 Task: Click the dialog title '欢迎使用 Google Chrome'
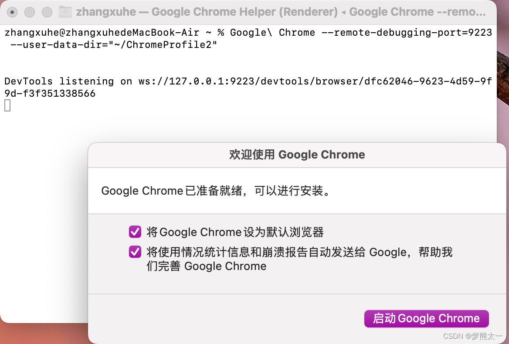[x=297, y=155]
